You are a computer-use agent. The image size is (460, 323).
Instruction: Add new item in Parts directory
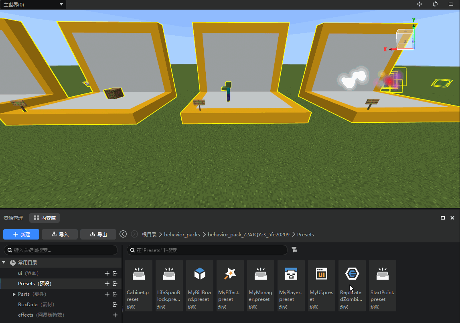click(107, 294)
